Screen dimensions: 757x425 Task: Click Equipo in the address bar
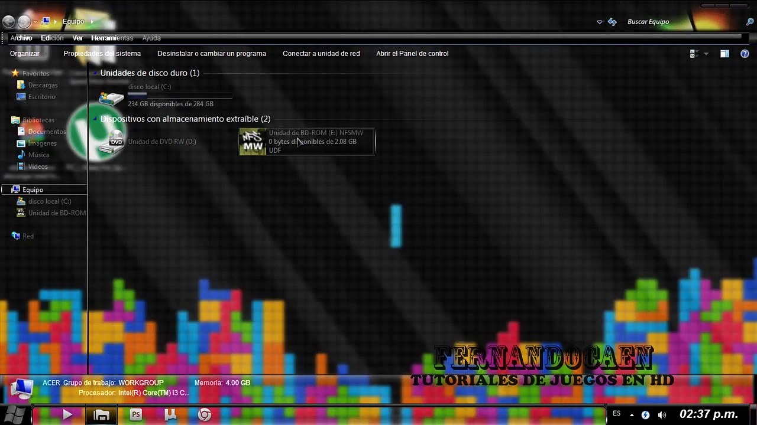[73, 21]
